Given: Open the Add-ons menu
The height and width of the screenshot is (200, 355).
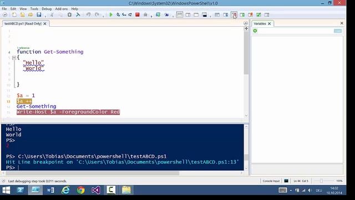Looking at the screenshot, I should [x=62, y=9].
